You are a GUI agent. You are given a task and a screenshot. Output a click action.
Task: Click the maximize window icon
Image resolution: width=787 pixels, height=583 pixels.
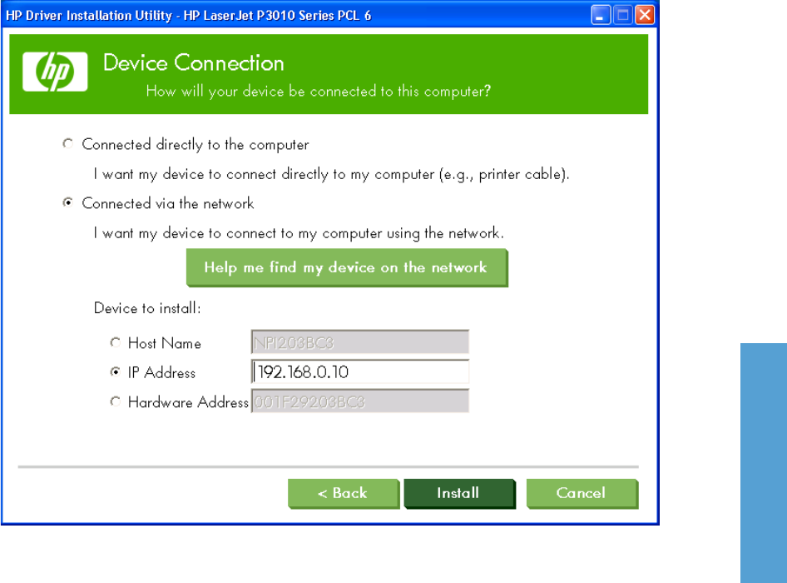[622, 15]
